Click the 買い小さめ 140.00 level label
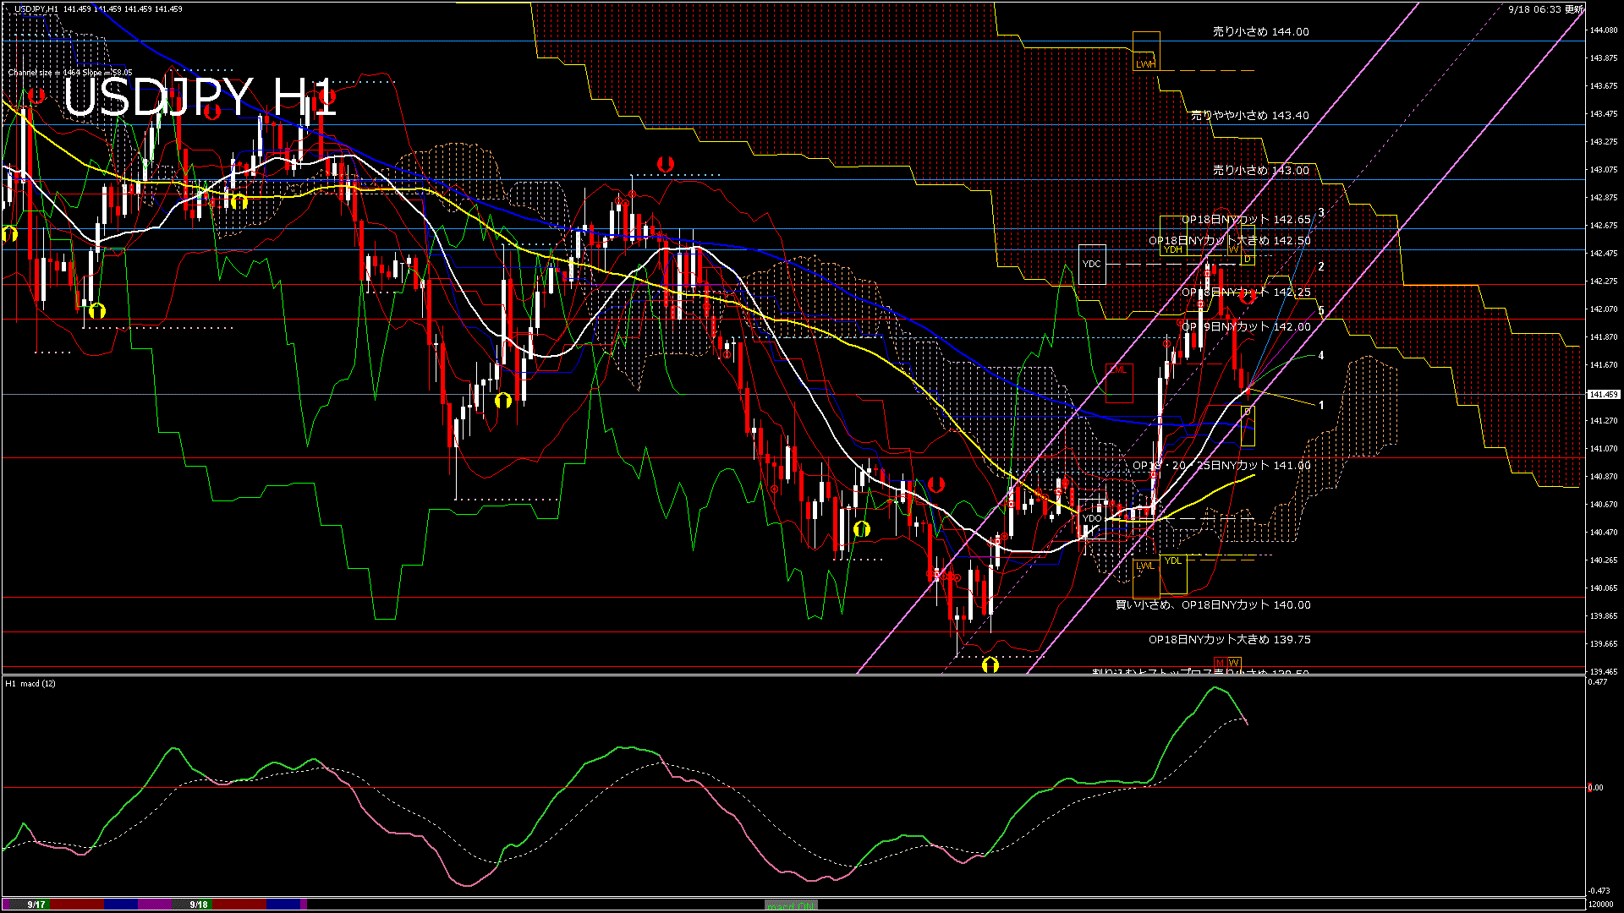1624x913 pixels. point(1212,605)
